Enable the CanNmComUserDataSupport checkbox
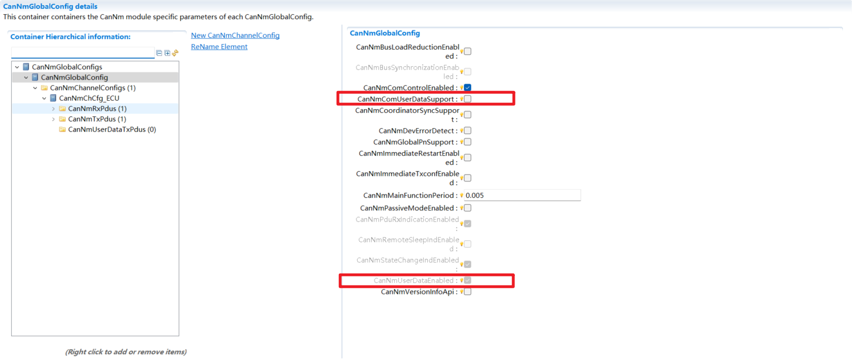Screen dimensions: 852x360 tap(468, 99)
